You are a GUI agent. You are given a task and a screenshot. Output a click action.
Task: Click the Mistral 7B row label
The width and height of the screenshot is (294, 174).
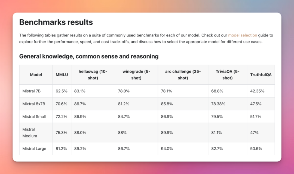[x=31, y=91]
